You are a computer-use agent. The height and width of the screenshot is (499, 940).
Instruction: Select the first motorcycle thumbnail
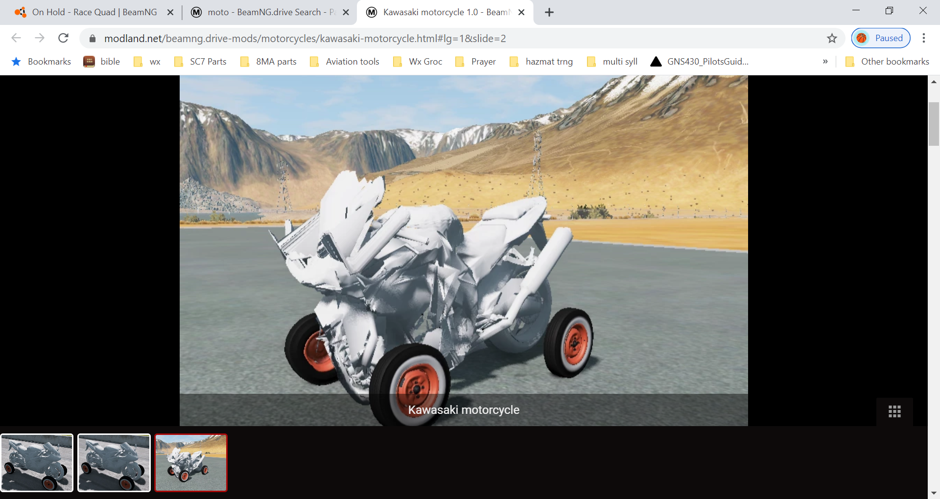coord(37,462)
